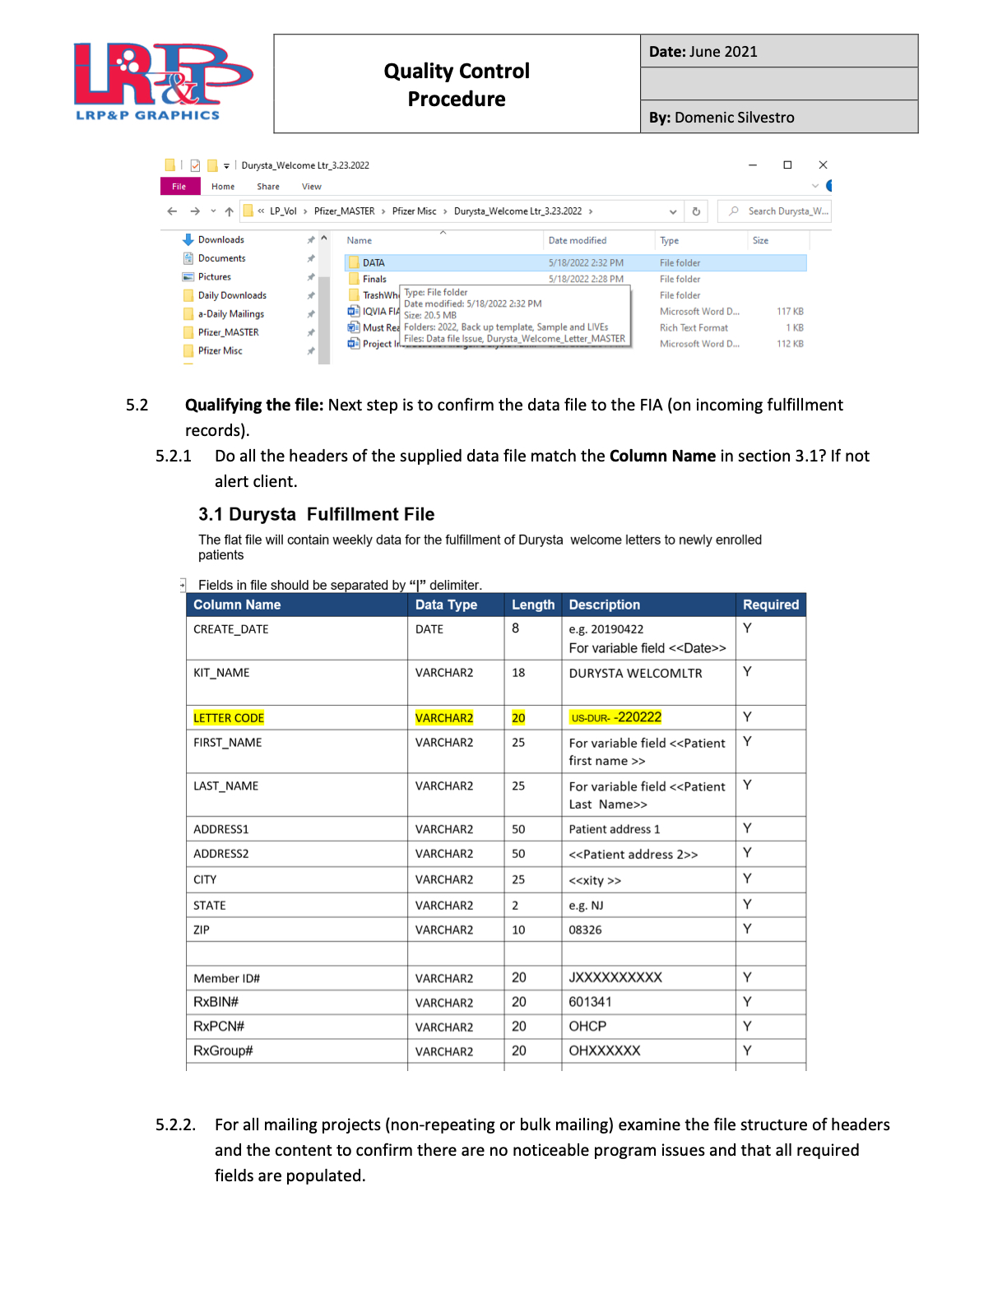Expand chevron after Durysta_Welcome Ltr_3.23.2022 in address bar

(x=590, y=211)
